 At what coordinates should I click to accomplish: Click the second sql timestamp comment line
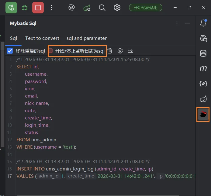(83, 162)
